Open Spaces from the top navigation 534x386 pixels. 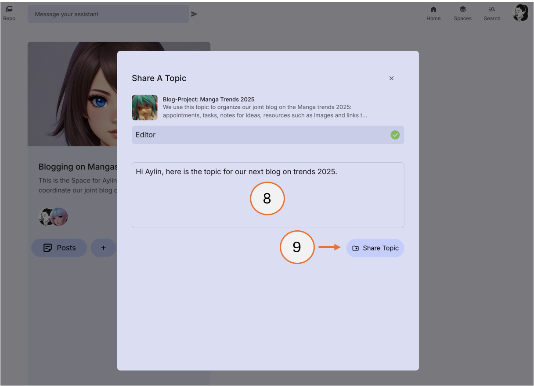462,12
